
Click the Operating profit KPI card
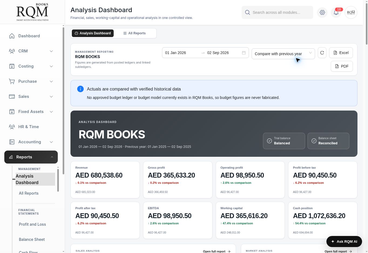click(x=250, y=180)
